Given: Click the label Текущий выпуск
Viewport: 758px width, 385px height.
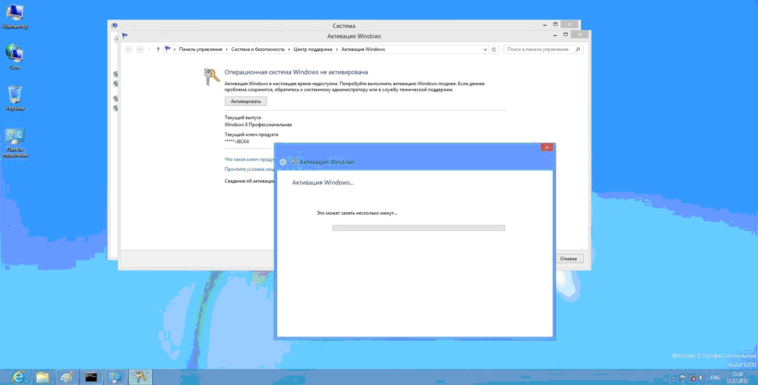Looking at the screenshot, I should click(x=243, y=118).
